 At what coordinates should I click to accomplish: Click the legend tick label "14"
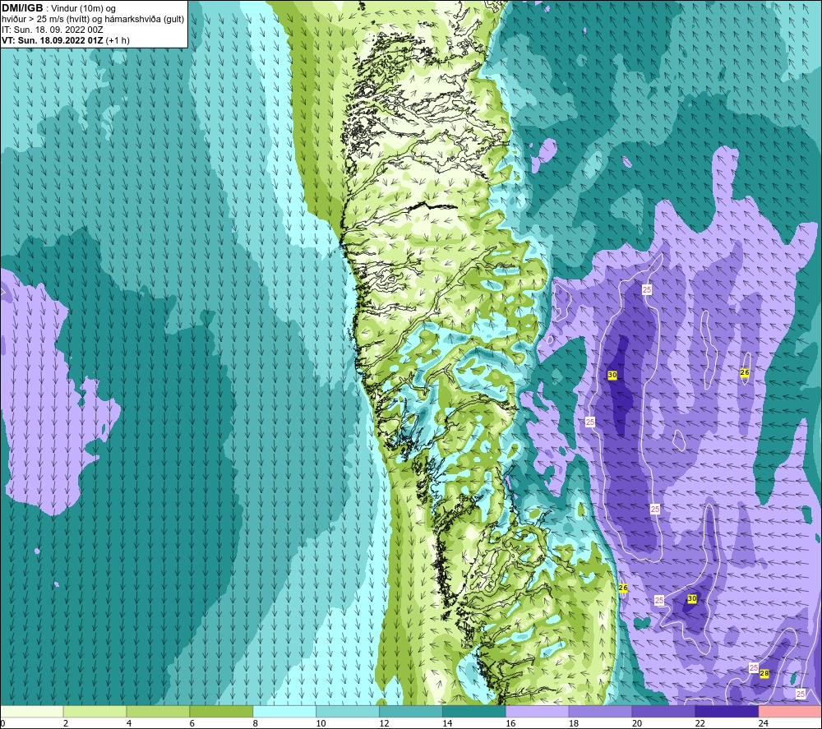pyautogui.click(x=447, y=723)
